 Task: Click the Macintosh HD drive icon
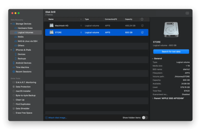[x=52, y=26]
